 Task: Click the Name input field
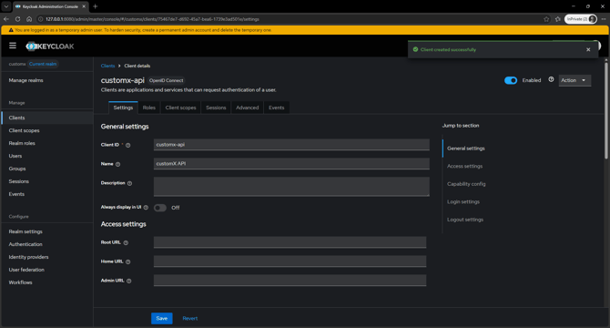(291, 164)
